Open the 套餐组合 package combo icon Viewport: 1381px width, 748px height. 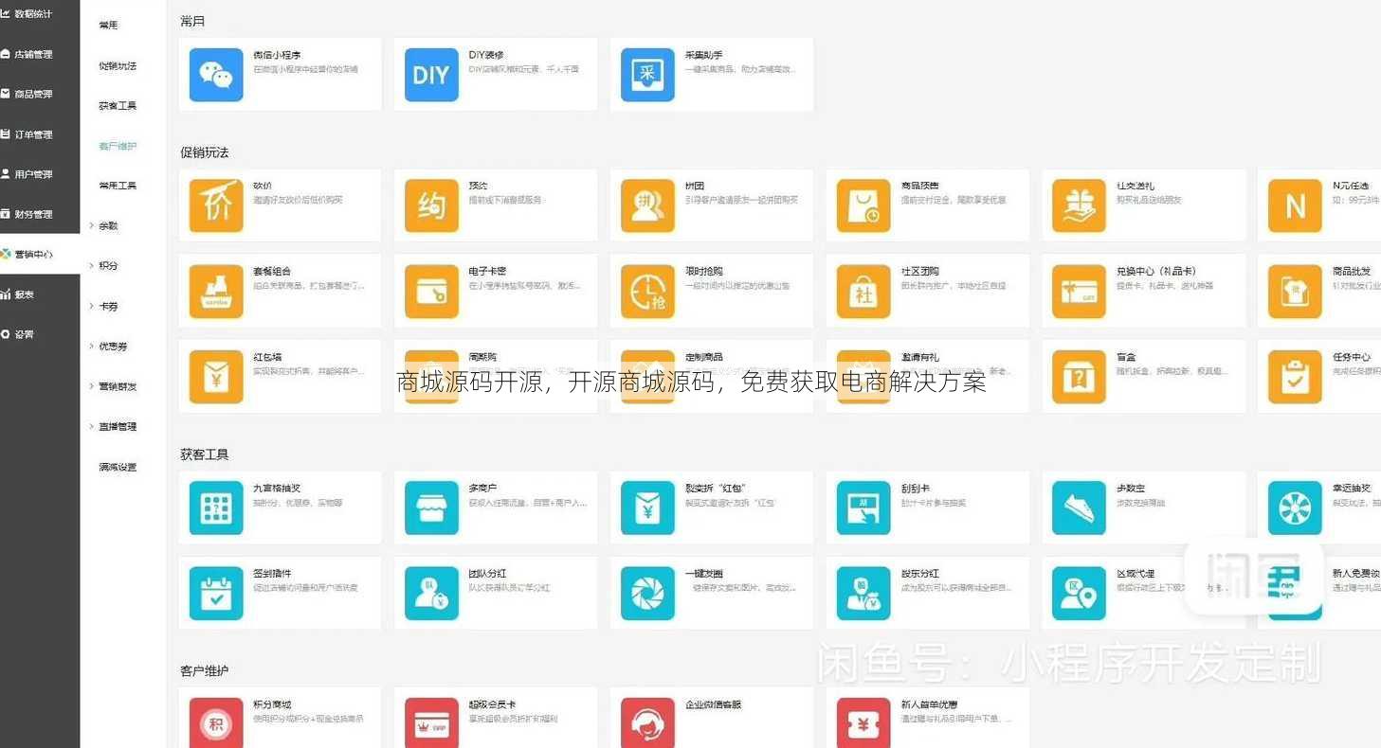point(216,291)
